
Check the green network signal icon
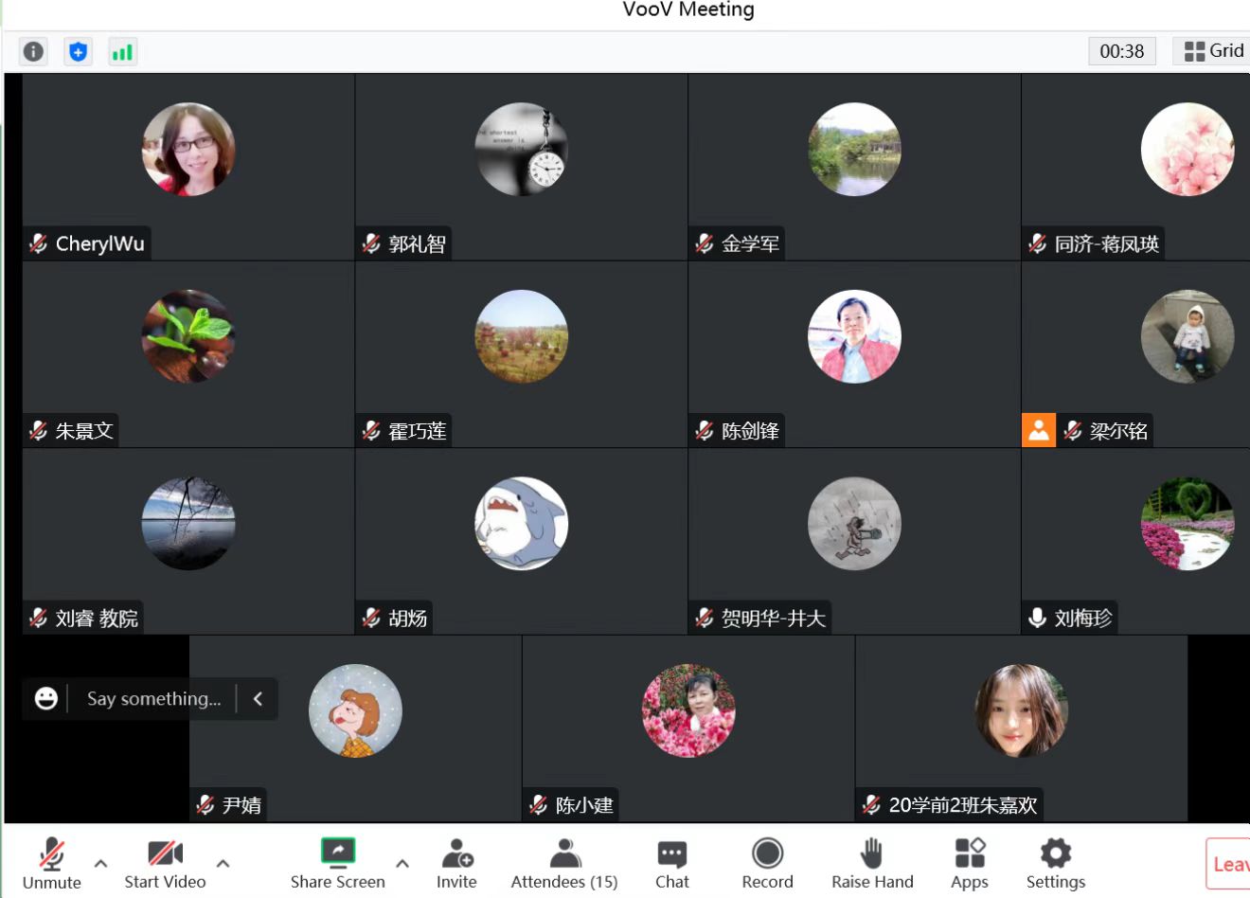point(122,51)
